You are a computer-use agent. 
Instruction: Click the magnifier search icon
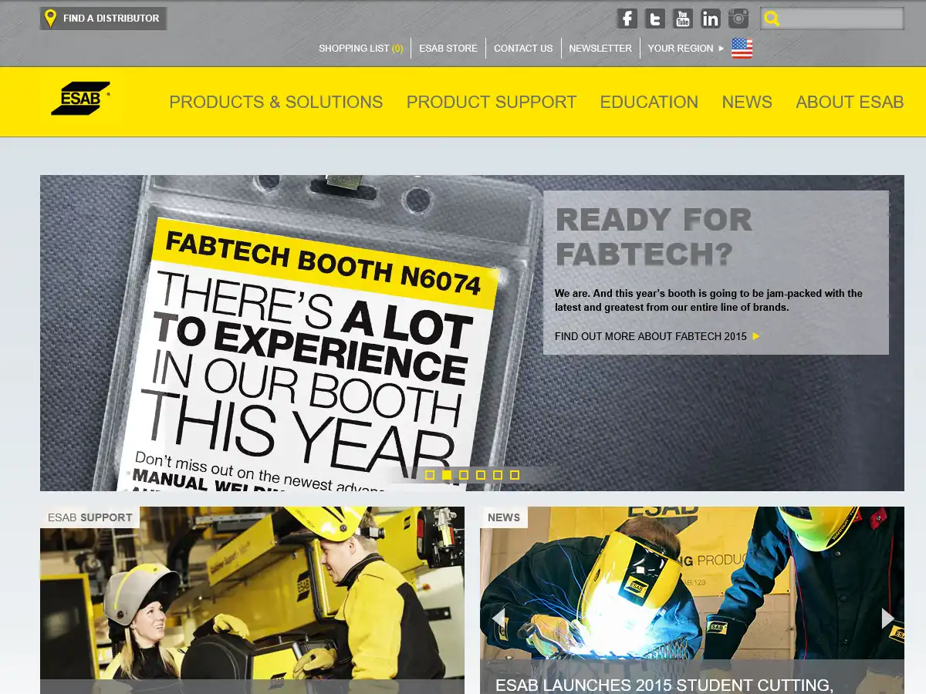[x=772, y=19]
